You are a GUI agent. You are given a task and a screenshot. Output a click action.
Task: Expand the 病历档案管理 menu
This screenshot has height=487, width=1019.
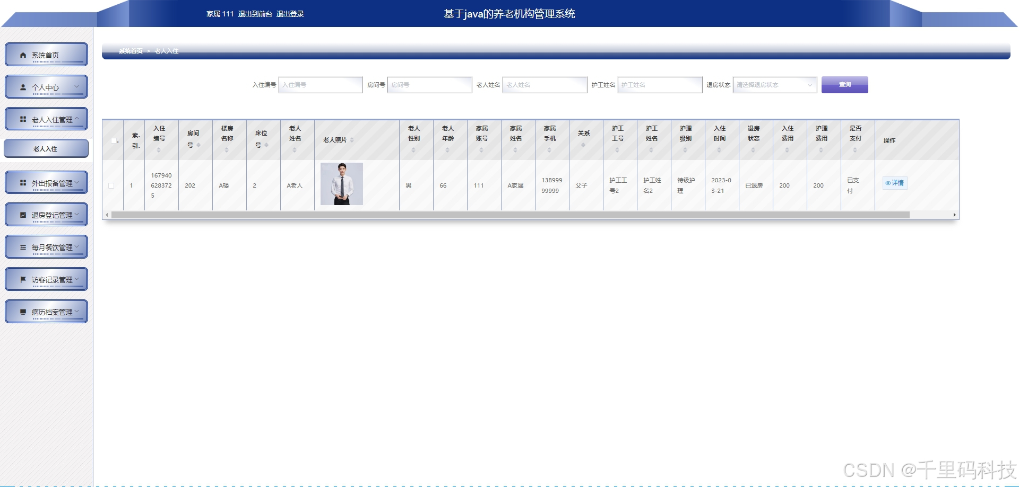(x=46, y=312)
